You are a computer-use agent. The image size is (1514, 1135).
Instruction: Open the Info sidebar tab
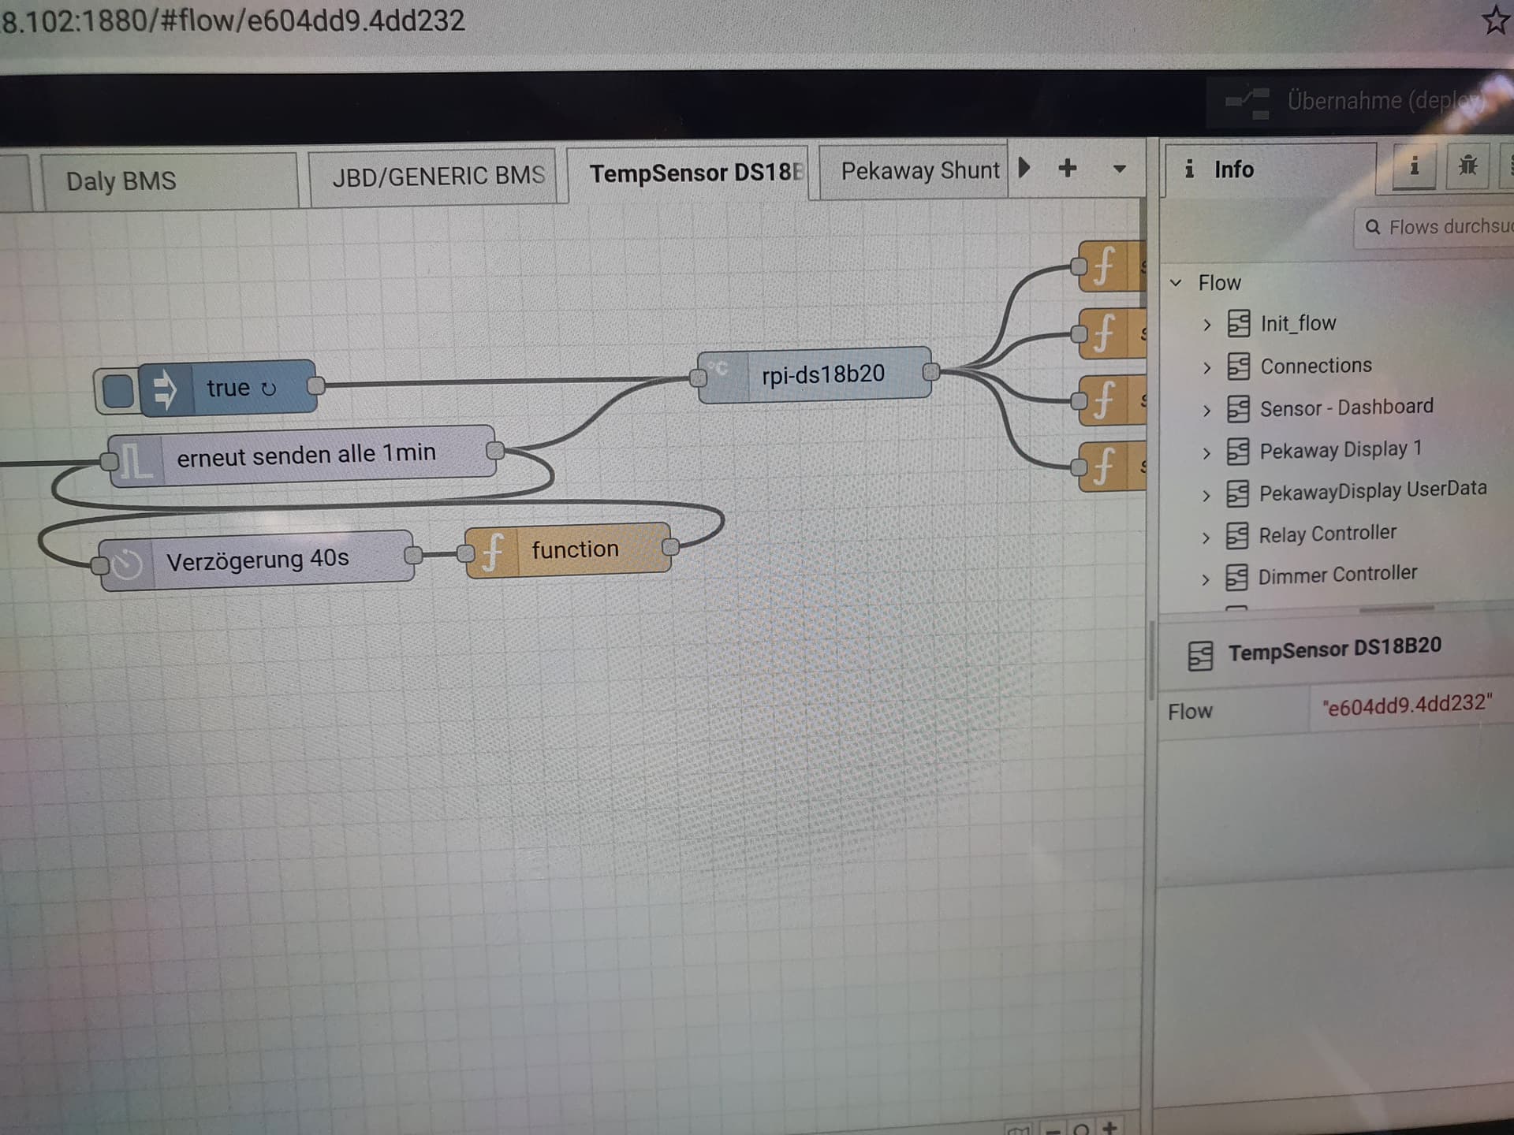pyautogui.click(x=1270, y=169)
